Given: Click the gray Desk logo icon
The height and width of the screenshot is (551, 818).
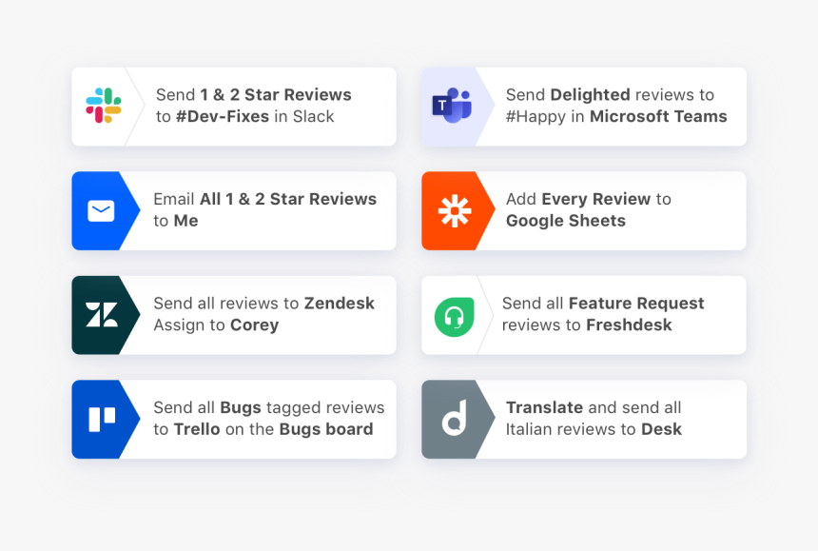Looking at the screenshot, I should pyautogui.click(x=454, y=420).
